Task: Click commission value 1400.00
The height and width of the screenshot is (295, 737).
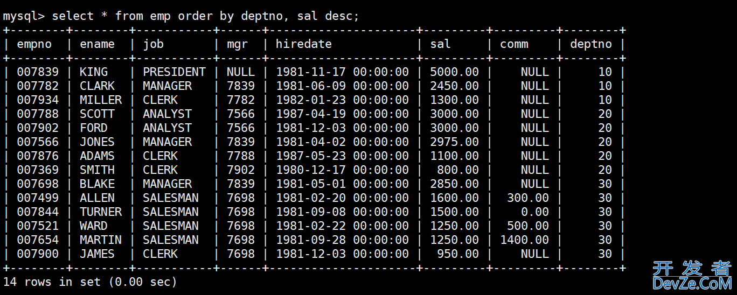Action: (525, 240)
